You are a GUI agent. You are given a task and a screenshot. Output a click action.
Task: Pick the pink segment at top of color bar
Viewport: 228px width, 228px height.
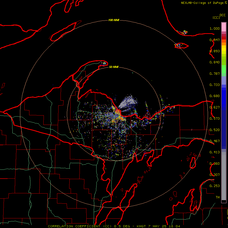pyautogui.click(x=224, y=27)
